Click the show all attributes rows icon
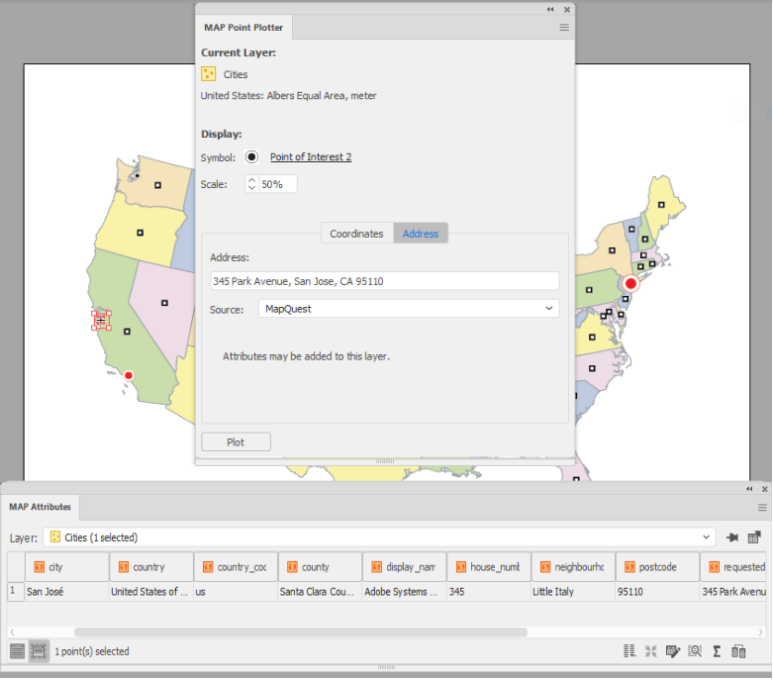 point(17,651)
